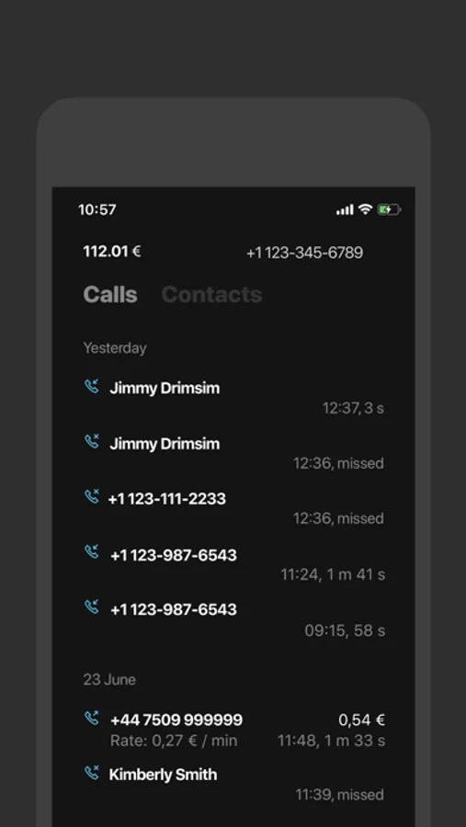The image size is (466, 827).
Task: Open the +44 7509 999999 call entry
Action: tap(233, 730)
